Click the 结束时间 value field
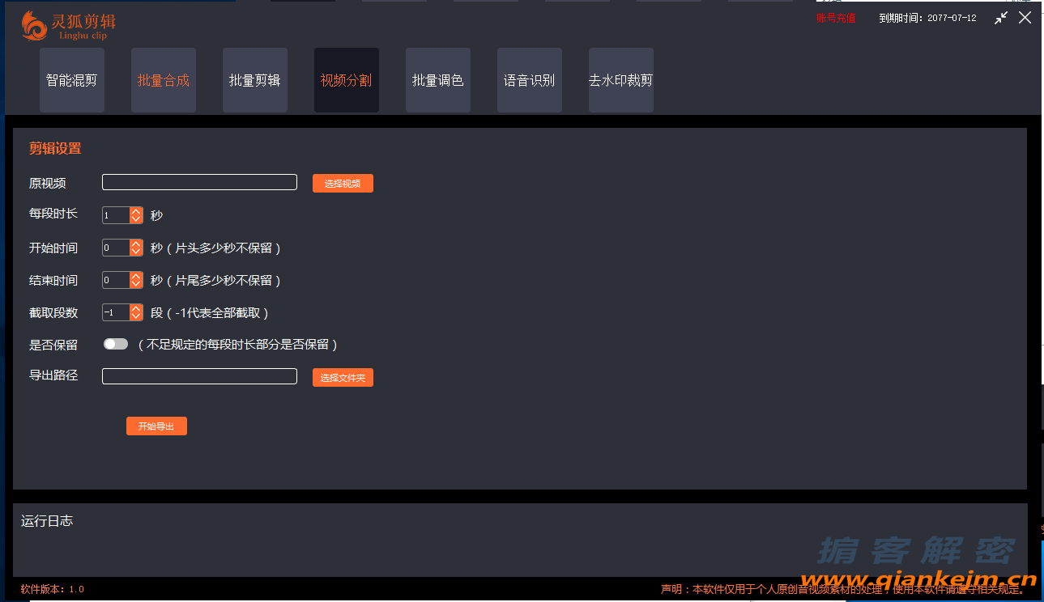The height and width of the screenshot is (602, 1044). [116, 280]
